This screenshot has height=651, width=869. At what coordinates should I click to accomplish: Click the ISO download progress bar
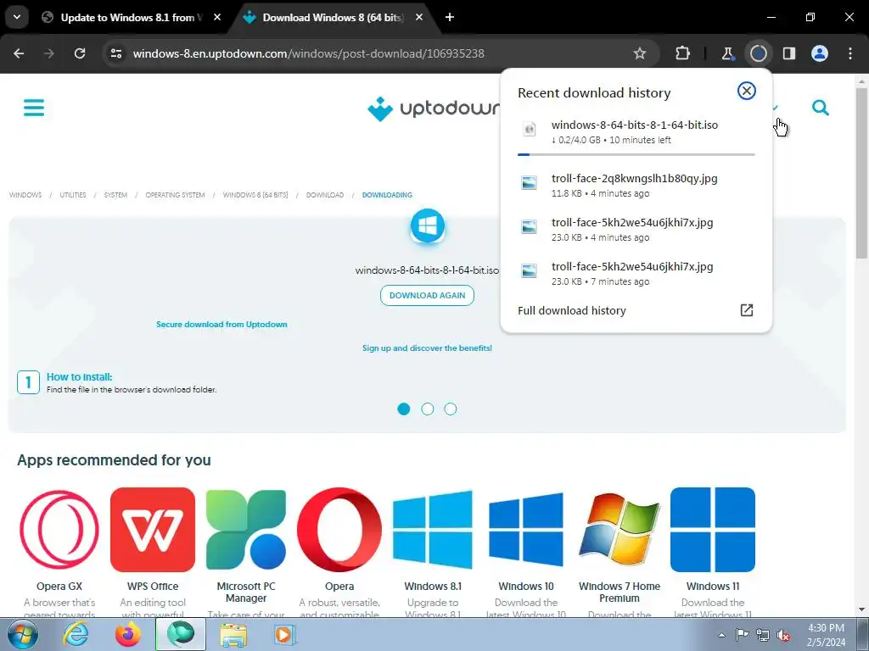click(636, 154)
